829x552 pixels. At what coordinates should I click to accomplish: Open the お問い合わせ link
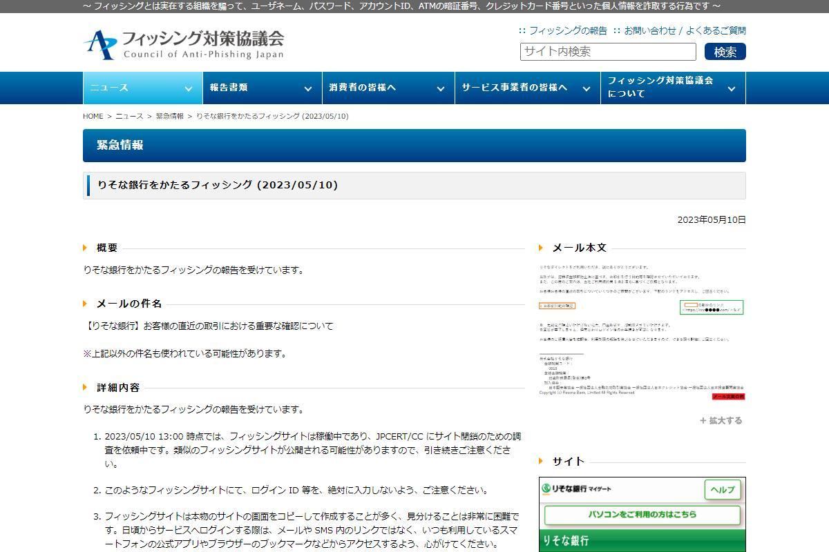tap(650, 30)
